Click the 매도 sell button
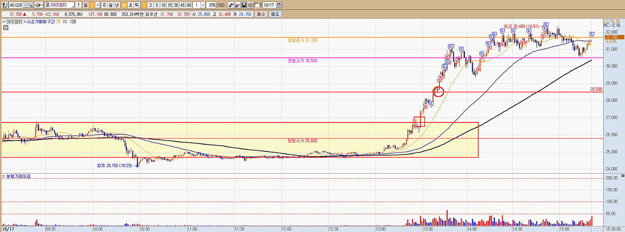The height and width of the screenshot is (232, 625). click(275, 14)
